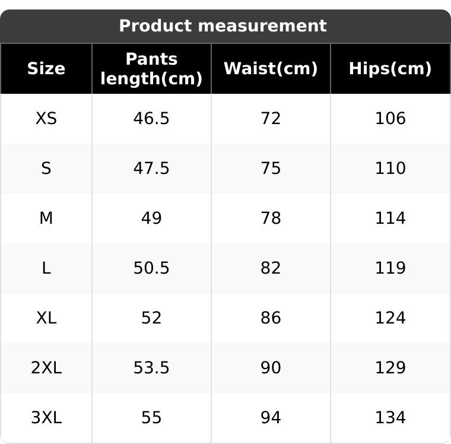451x444 pixels.
Task: Select the hips value 134
Action: point(390,418)
